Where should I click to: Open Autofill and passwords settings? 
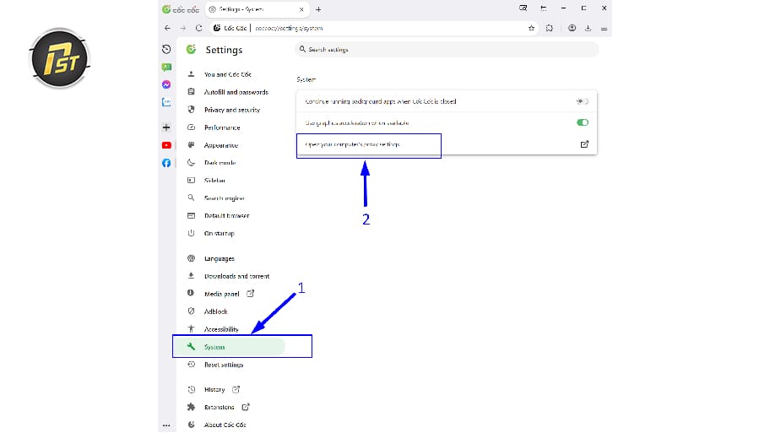pos(236,92)
